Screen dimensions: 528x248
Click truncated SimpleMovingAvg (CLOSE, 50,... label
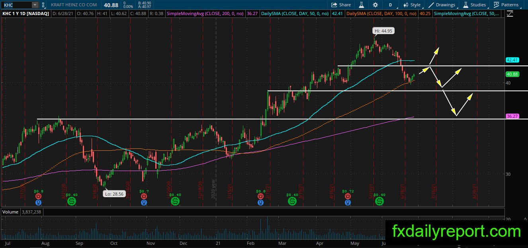[x=467, y=14]
